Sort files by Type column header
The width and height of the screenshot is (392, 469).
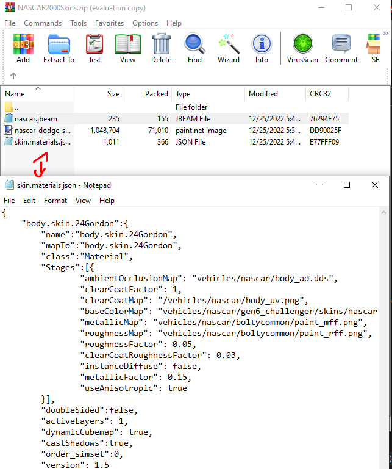(x=208, y=94)
